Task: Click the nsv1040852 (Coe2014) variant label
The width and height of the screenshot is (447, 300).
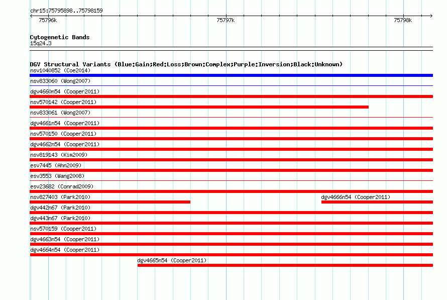Action: (x=60, y=70)
